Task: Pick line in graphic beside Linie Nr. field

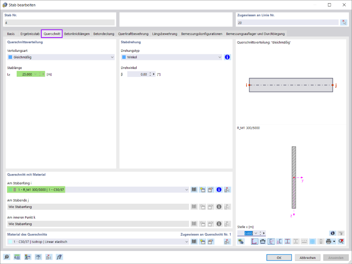Action: pos(344,22)
